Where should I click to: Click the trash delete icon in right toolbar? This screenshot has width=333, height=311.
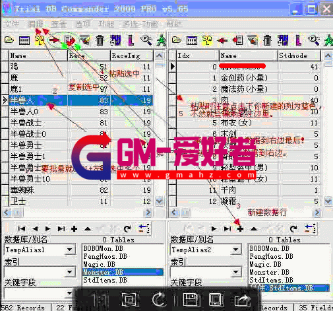point(267,40)
